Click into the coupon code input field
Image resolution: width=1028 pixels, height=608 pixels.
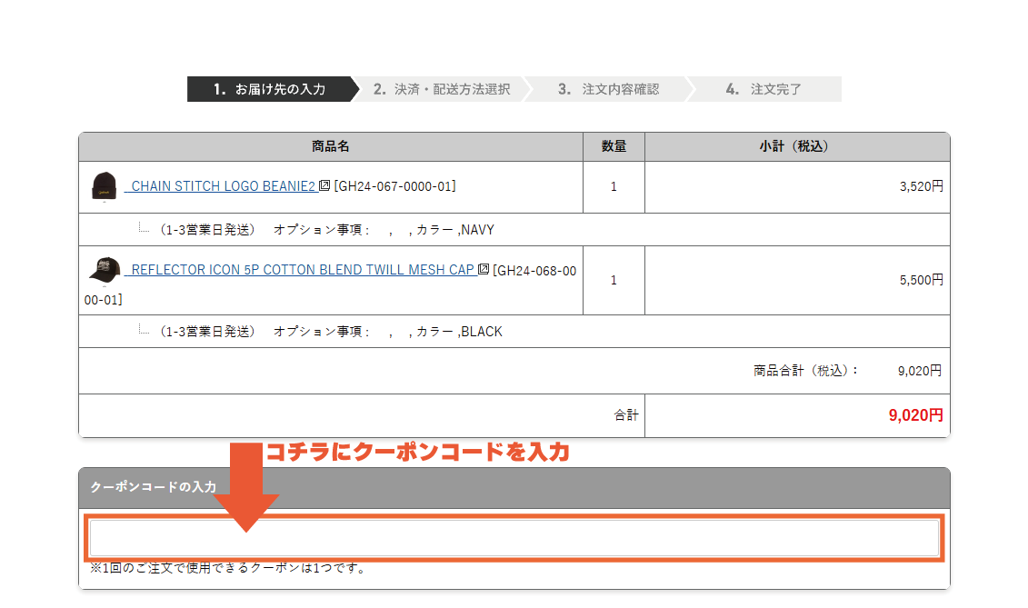(x=514, y=538)
